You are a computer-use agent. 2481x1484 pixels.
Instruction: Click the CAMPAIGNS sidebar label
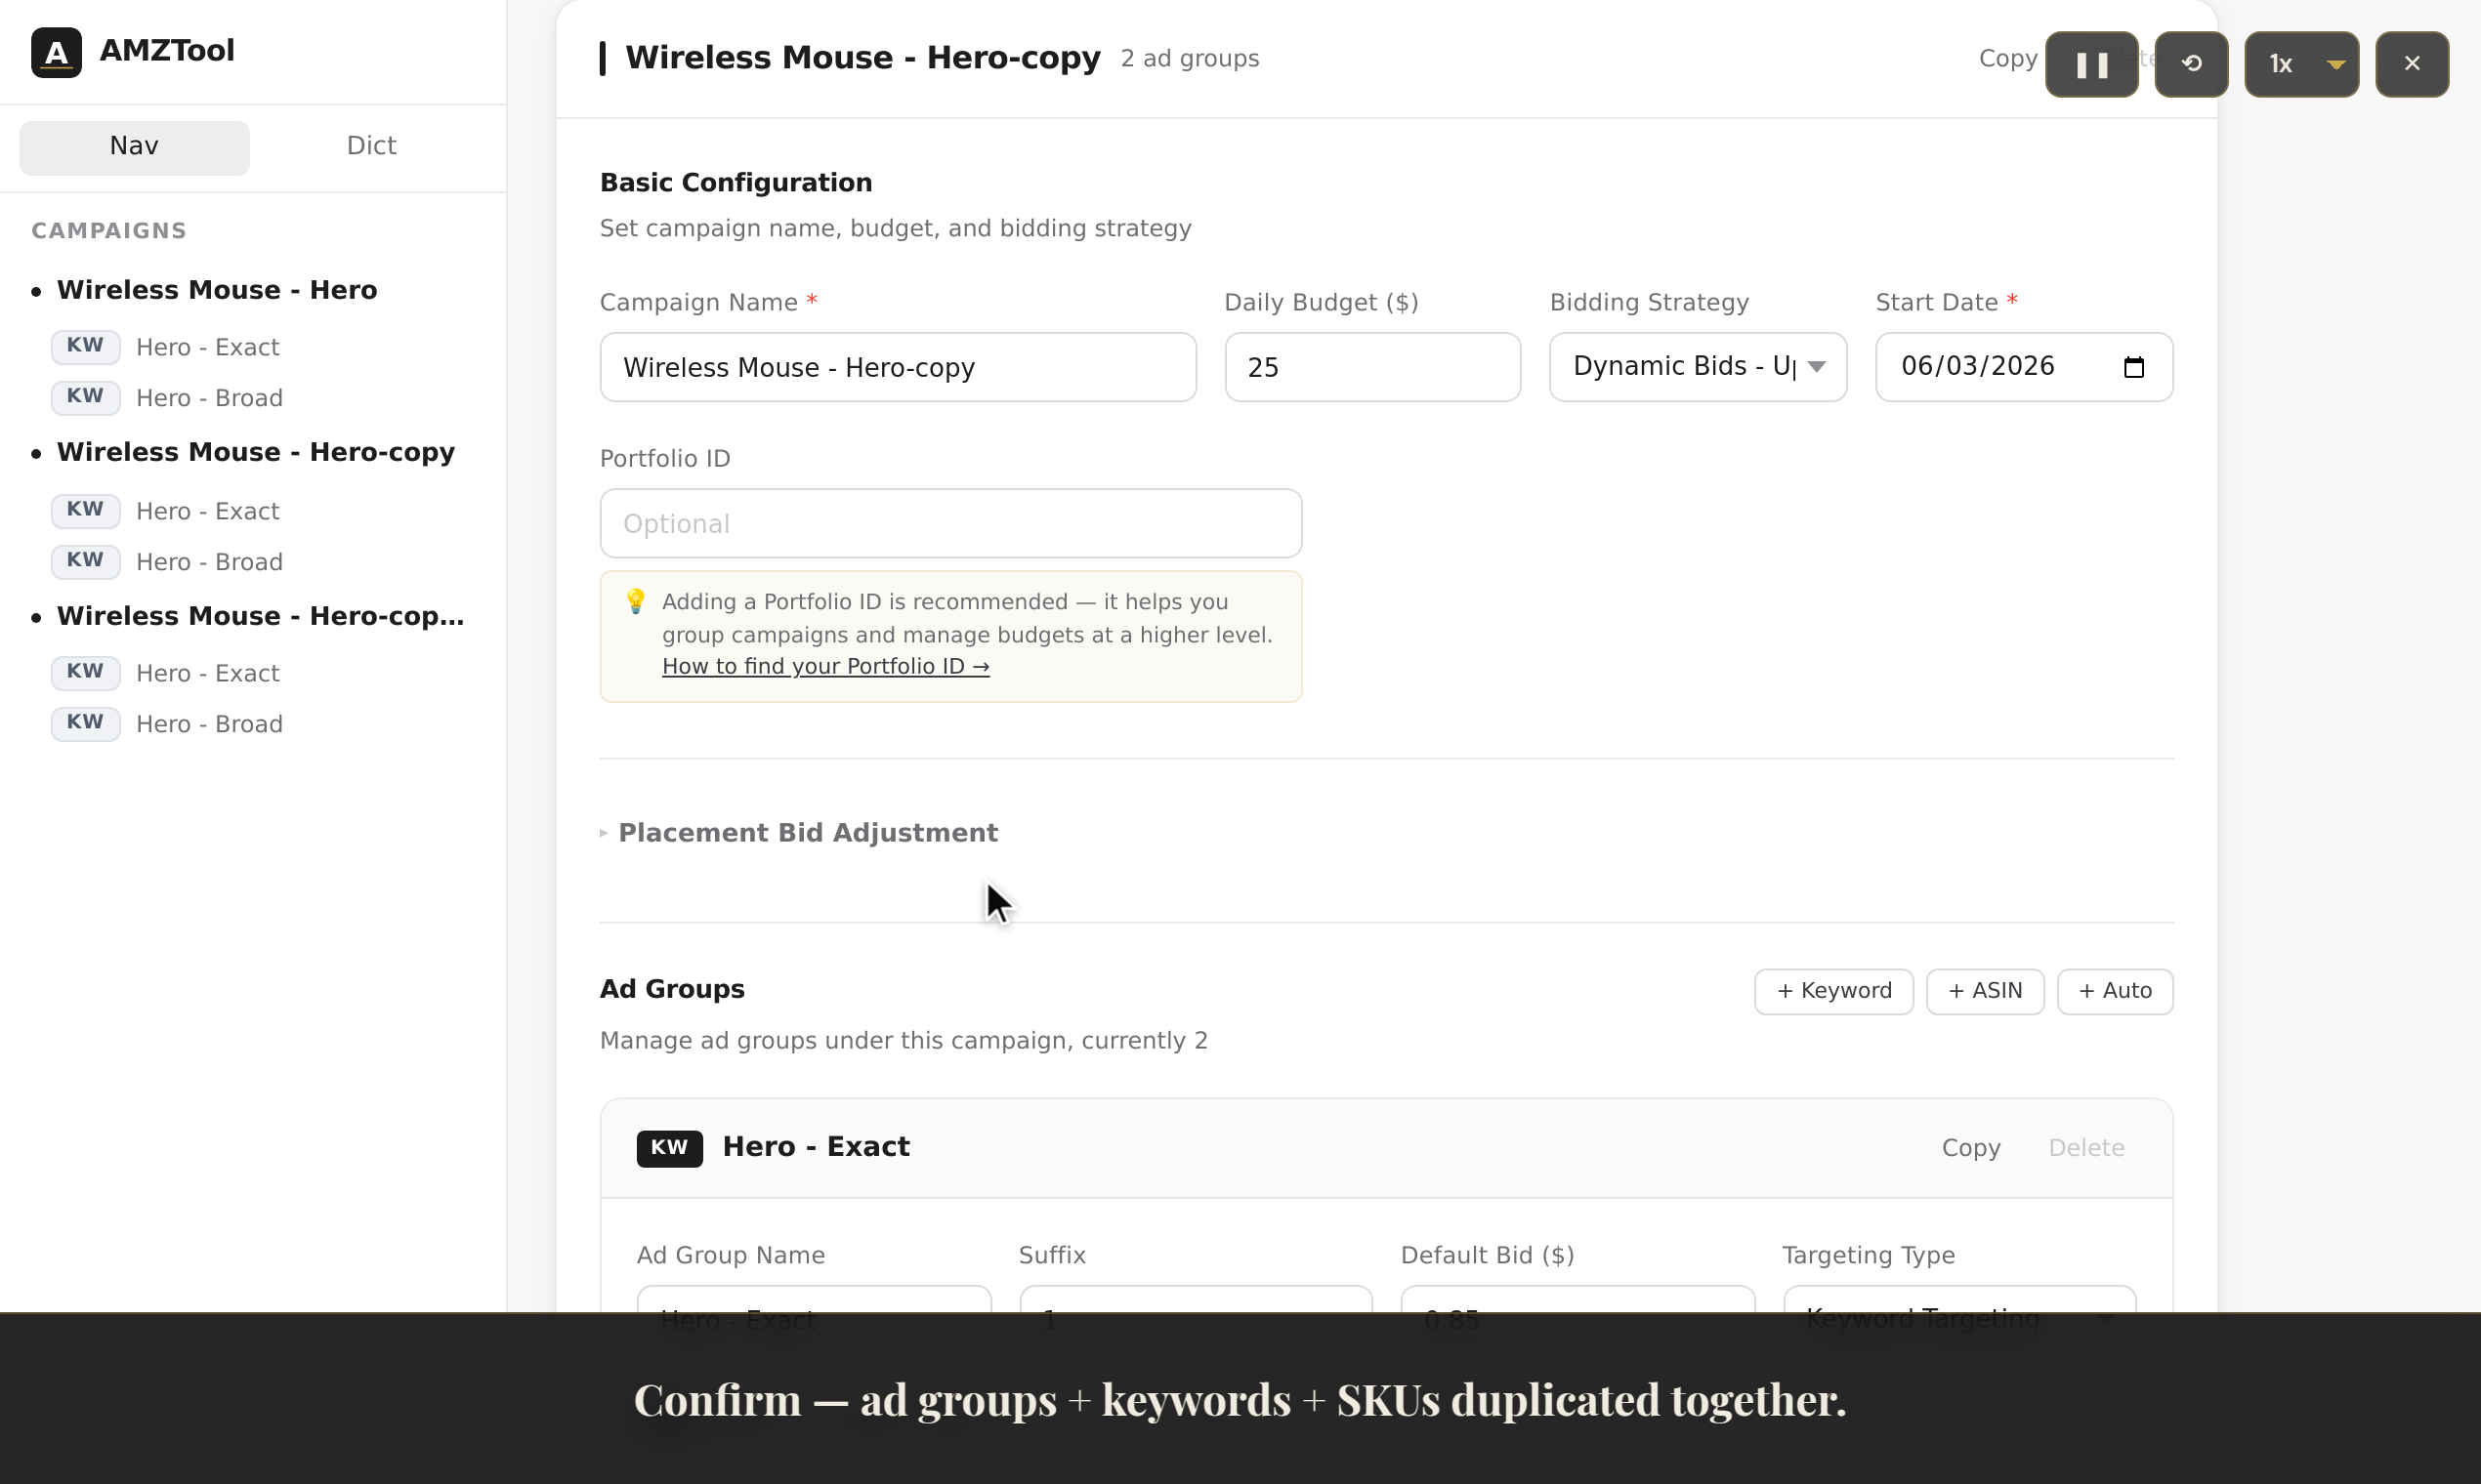click(109, 231)
